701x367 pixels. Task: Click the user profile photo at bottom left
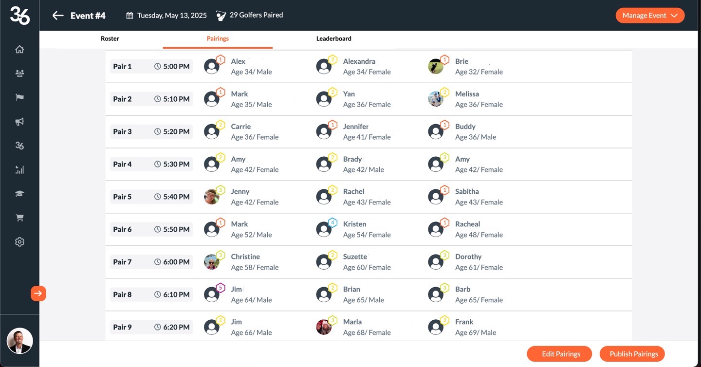20,341
